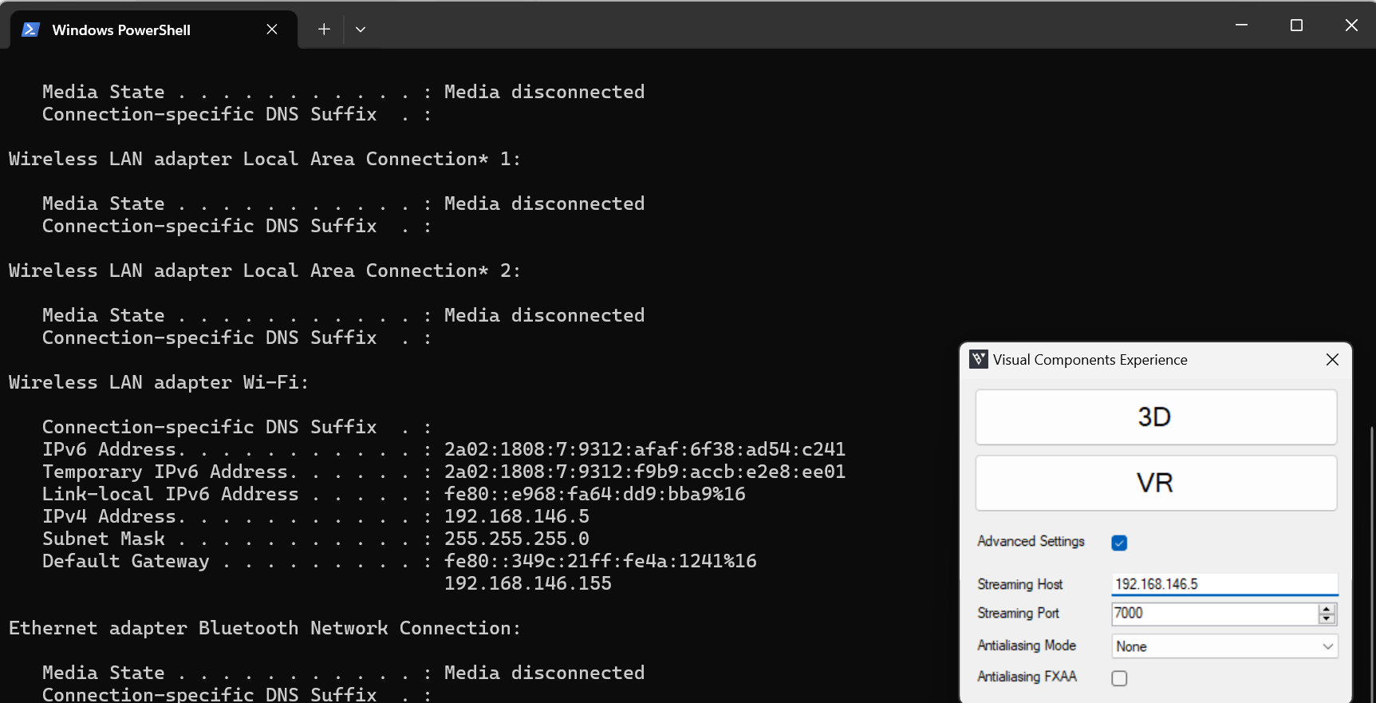Click the Link-local IPv6 Address value

595,494
